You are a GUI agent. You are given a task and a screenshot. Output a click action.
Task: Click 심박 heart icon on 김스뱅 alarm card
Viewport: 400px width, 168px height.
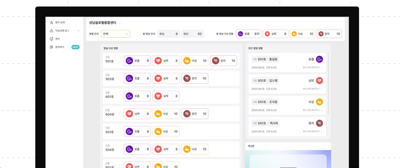319,80
